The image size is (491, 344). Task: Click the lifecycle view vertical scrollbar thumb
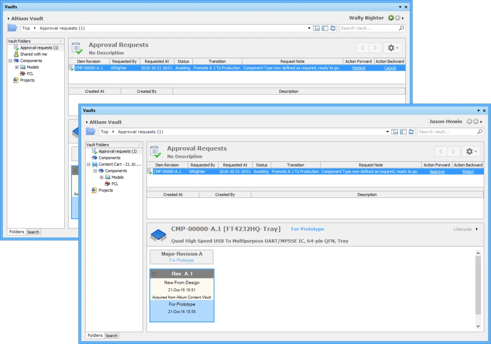(478, 286)
